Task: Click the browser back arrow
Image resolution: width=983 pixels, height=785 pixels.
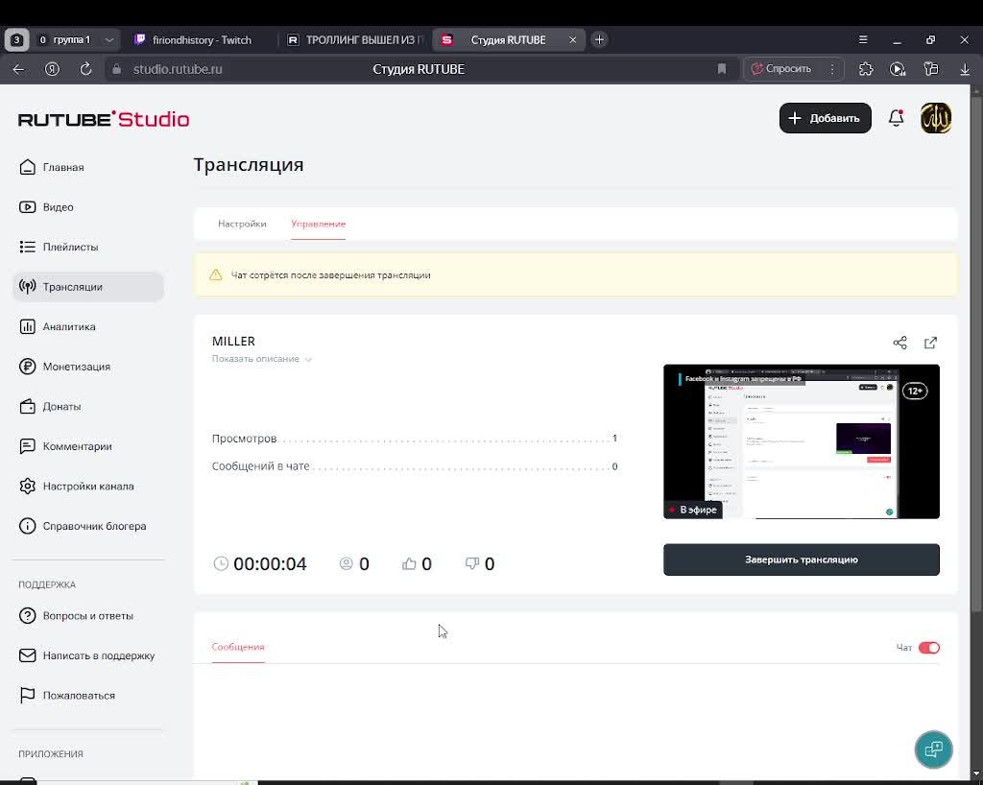Action: (x=19, y=69)
